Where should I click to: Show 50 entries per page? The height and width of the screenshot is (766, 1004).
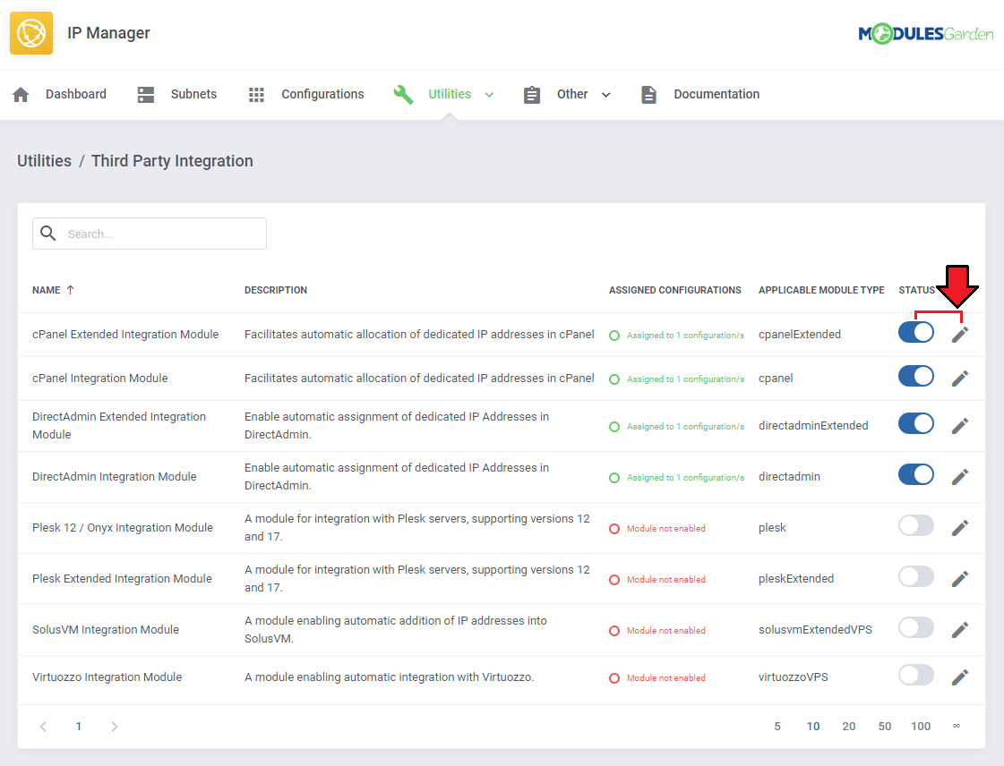click(885, 727)
